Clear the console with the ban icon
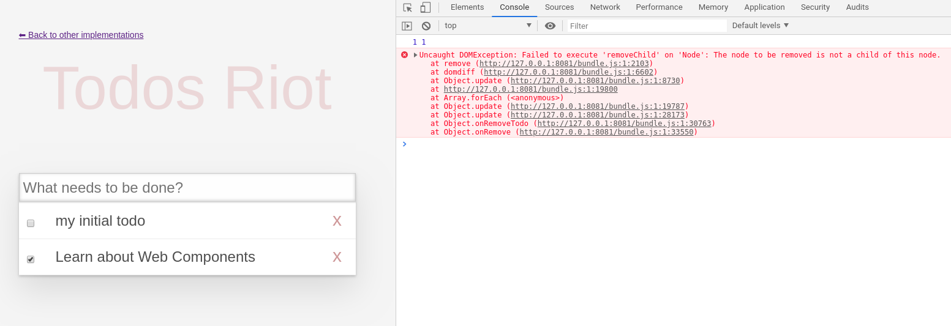Image resolution: width=951 pixels, height=326 pixels. 426,26
